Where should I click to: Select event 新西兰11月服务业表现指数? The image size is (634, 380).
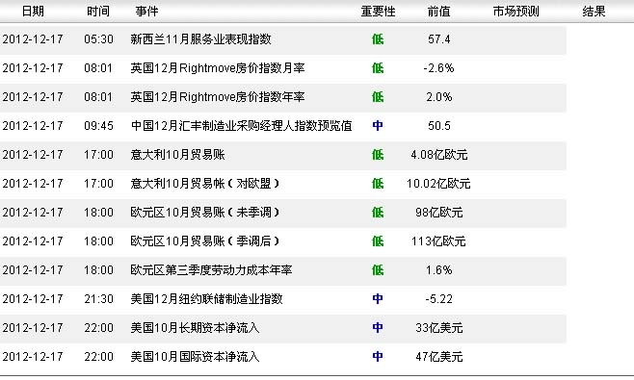click(x=201, y=39)
